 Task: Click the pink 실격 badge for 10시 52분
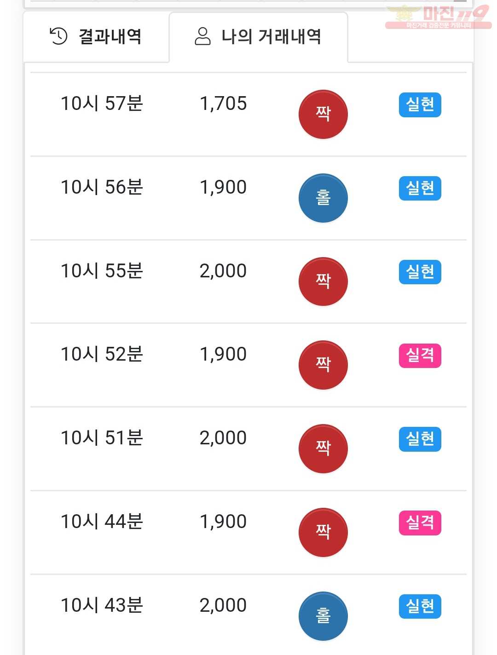point(420,356)
